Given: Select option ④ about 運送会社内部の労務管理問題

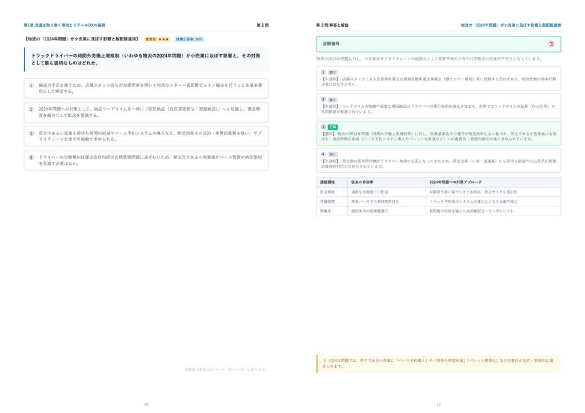Looking at the screenshot, I should click(x=146, y=160).
